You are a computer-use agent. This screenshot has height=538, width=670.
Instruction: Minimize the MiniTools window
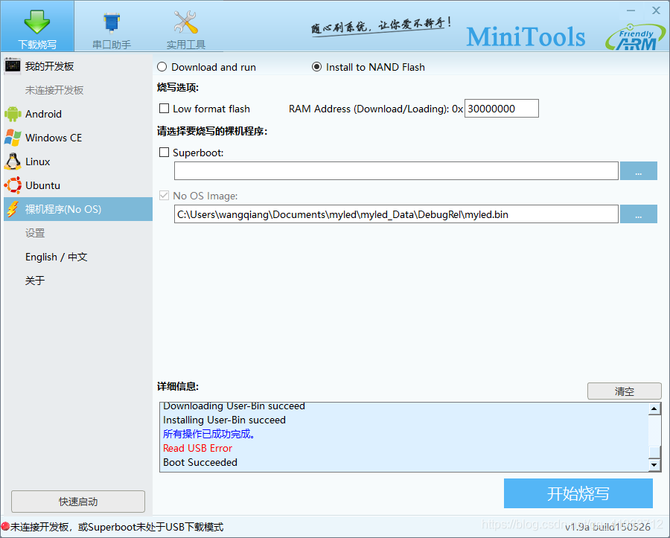pyautogui.click(x=631, y=10)
